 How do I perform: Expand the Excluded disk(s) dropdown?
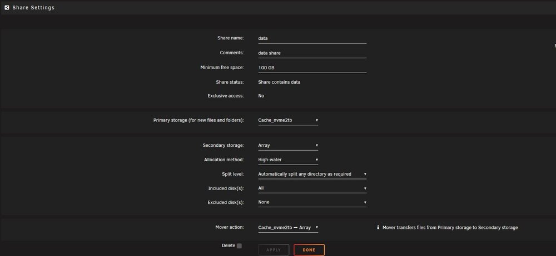click(x=312, y=203)
